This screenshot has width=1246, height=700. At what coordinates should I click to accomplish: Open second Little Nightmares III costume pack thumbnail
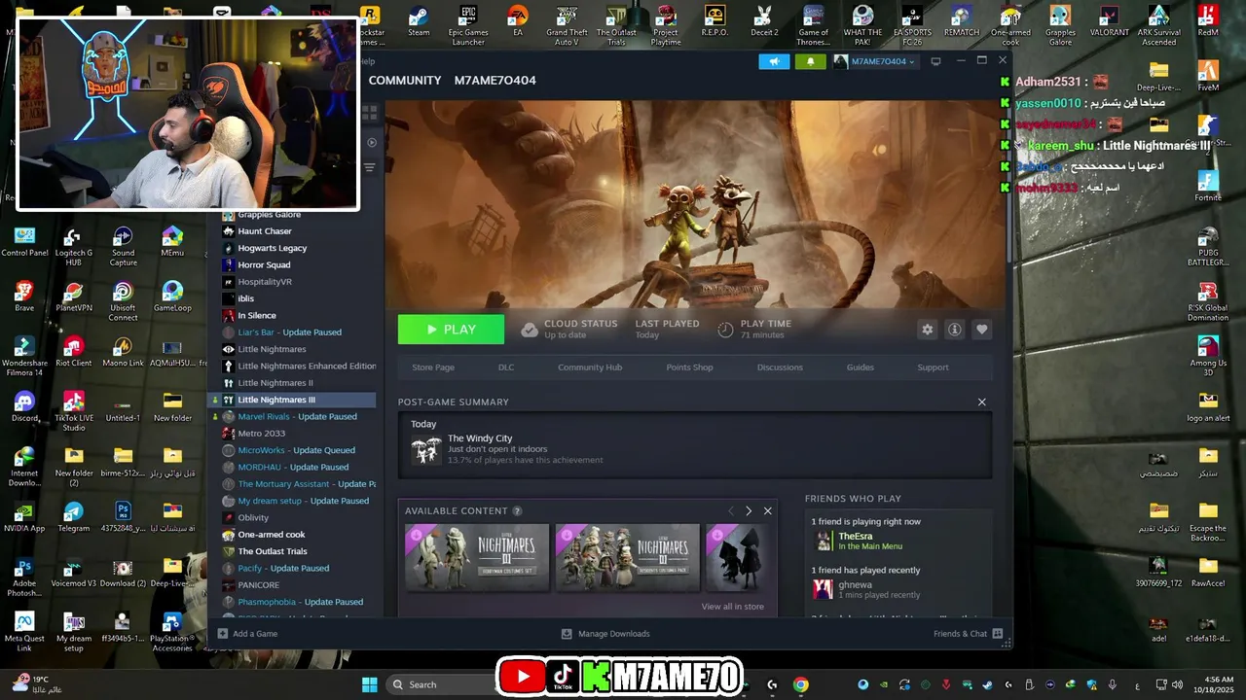click(x=628, y=557)
